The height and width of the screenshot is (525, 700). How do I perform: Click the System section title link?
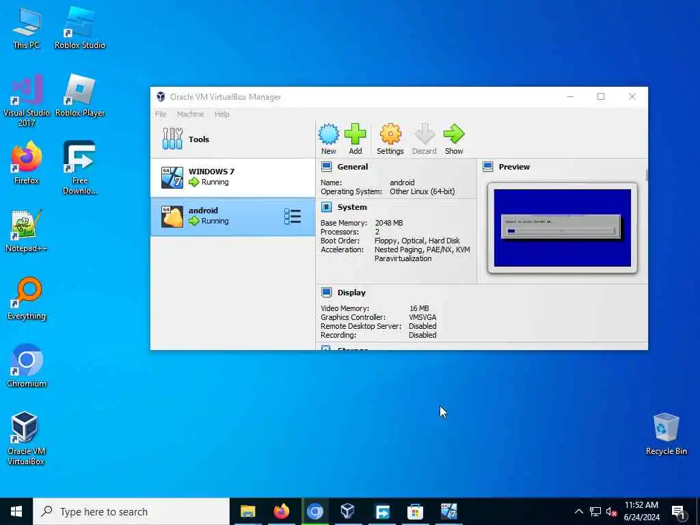[x=352, y=207]
